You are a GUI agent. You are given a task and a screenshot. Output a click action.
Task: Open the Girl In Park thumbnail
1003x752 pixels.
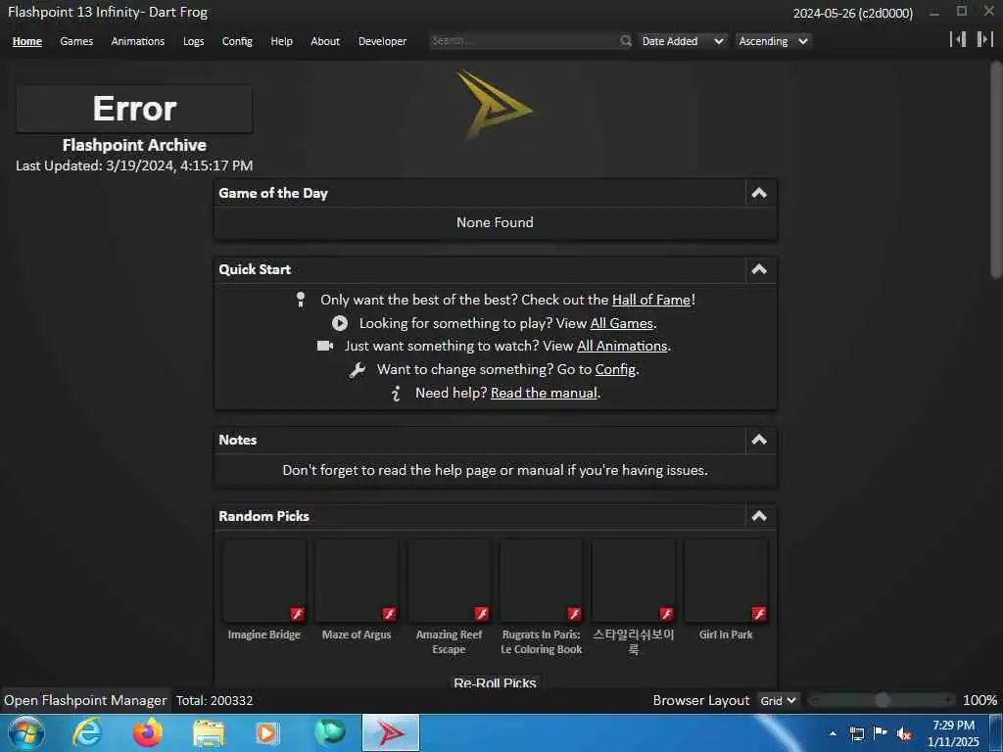726,581
